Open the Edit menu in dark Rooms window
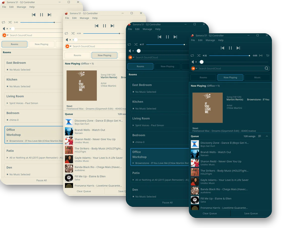Image resolution: width=282 pixels, height=228 pixels. click(x=137, y=29)
